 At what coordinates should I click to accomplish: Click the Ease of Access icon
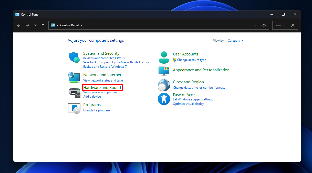pyautogui.click(x=164, y=99)
